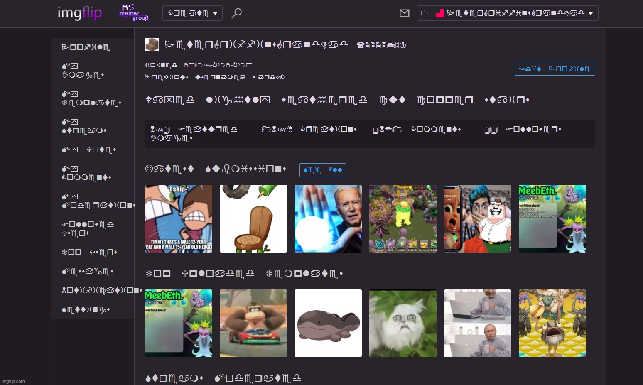Open the Followers stat link
Viewport: 643px width, 385px height.
(523, 130)
